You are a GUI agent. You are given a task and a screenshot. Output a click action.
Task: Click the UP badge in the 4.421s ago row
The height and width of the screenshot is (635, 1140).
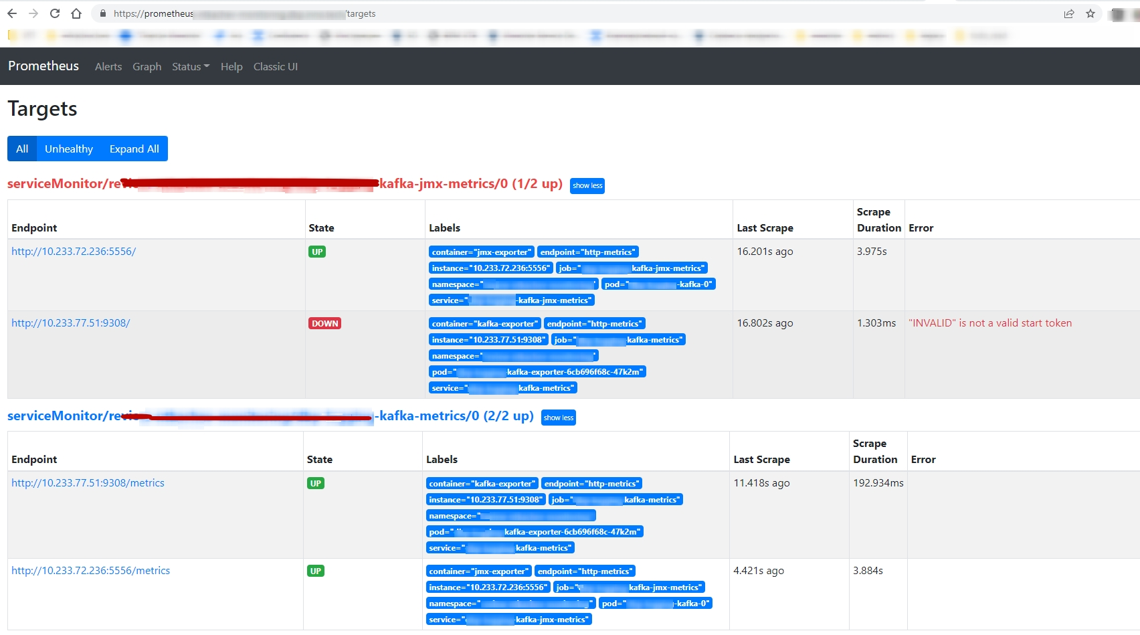(x=316, y=571)
